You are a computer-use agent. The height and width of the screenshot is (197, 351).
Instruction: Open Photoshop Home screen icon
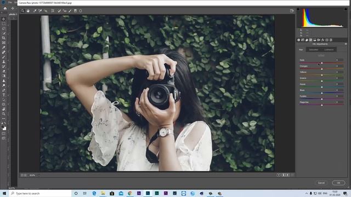5,9
